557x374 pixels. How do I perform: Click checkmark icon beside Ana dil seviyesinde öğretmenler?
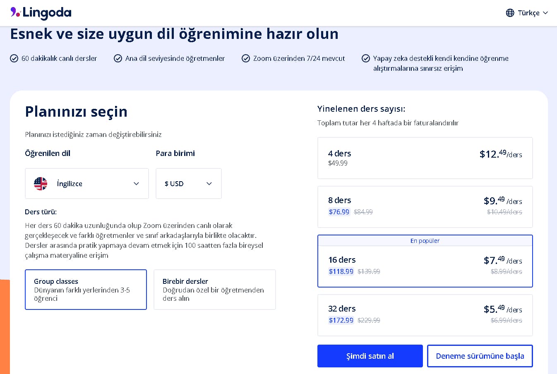(x=118, y=58)
